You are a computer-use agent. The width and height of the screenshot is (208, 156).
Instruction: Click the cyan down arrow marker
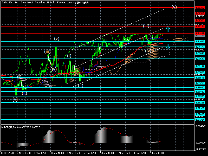tap(168, 47)
